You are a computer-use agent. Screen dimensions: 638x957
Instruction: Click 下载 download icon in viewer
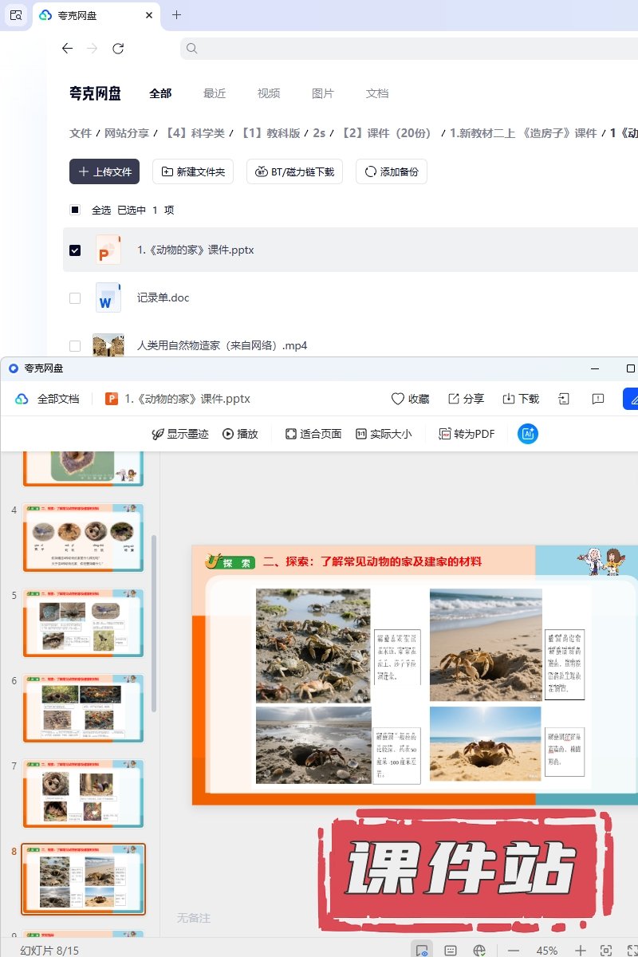pyautogui.click(x=509, y=399)
